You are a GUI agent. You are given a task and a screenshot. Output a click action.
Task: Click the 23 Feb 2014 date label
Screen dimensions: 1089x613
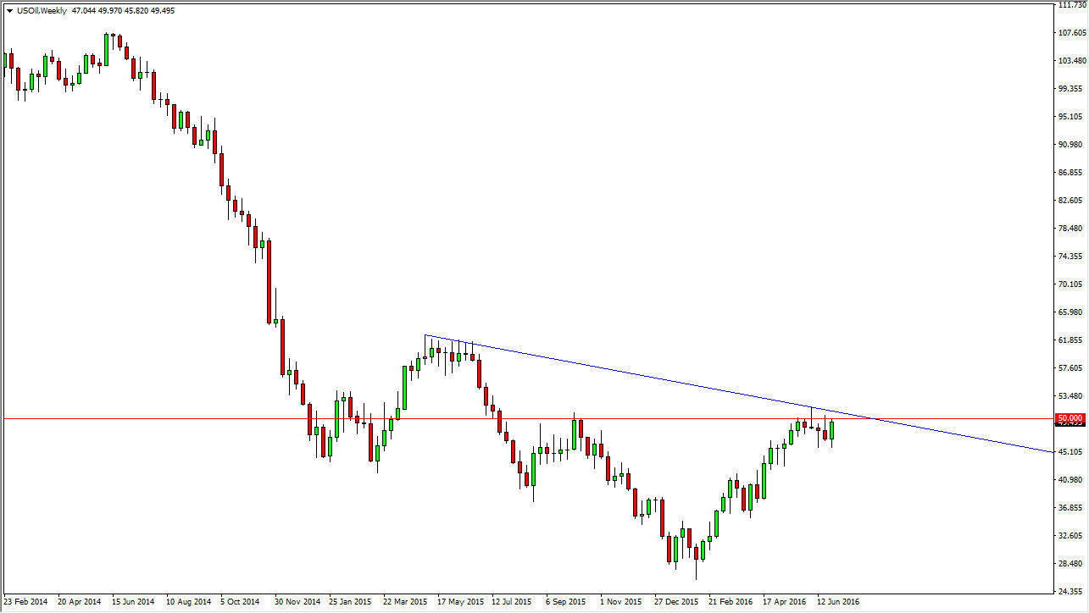point(25,602)
